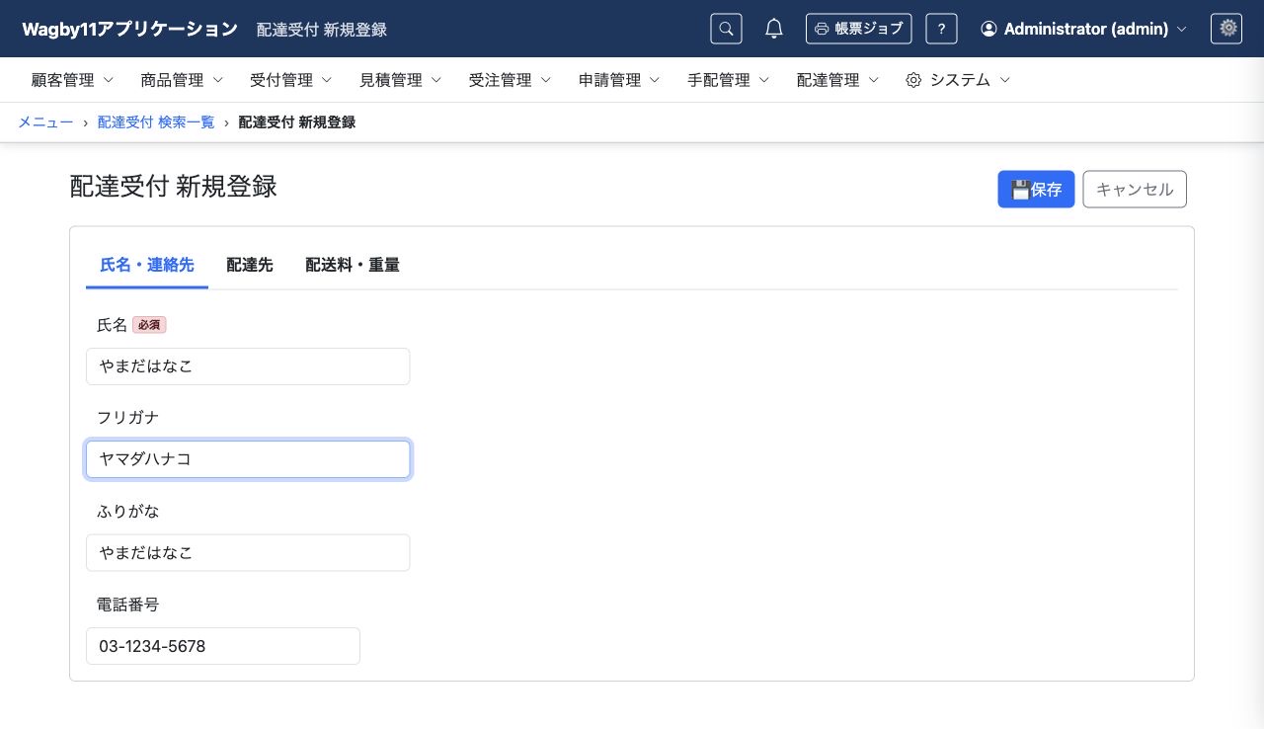Go to メニュー breadcrumb link

45,122
